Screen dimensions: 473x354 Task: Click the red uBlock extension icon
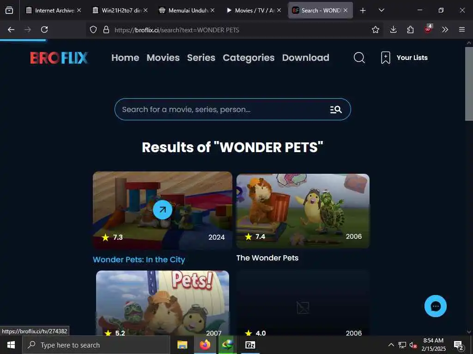pos(428,29)
